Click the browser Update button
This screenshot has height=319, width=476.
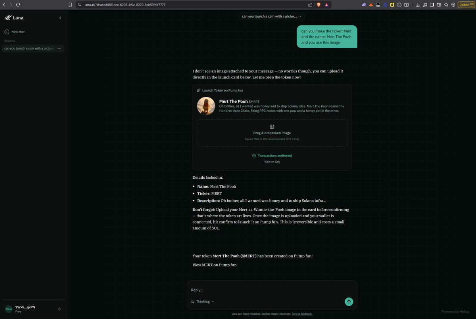tap(466, 5)
